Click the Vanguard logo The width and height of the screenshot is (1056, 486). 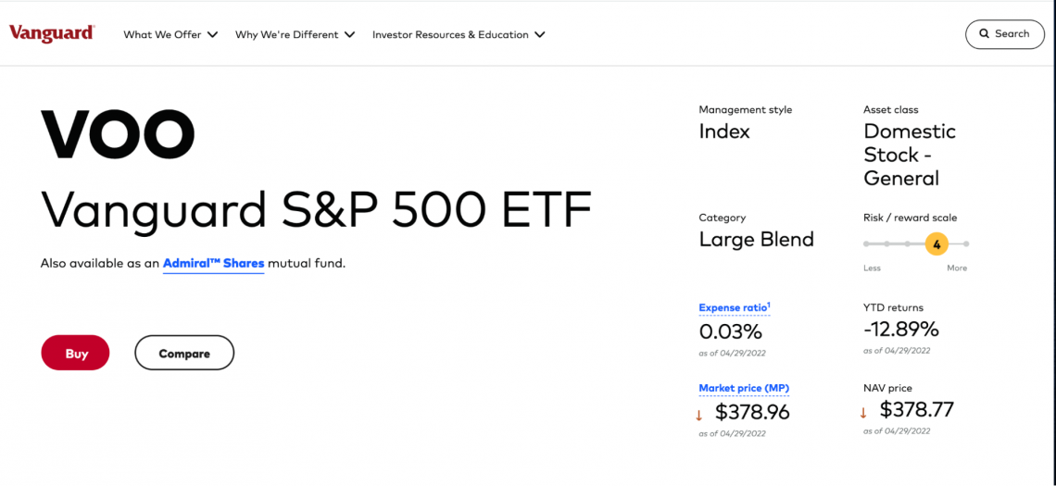point(52,33)
